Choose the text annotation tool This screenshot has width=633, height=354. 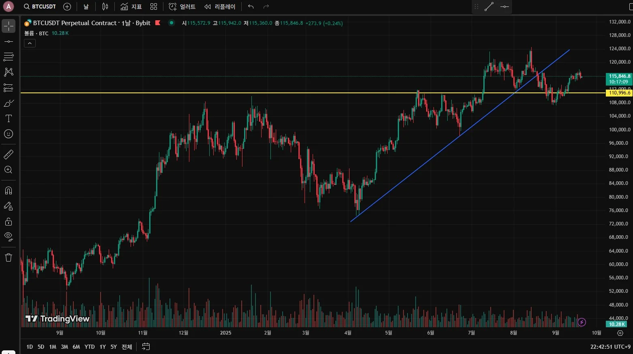pyautogui.click(x=9, y=118)
